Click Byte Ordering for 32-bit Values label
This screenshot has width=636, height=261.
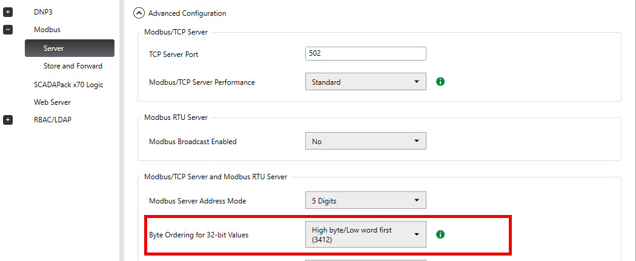click(x=198, y=234)
